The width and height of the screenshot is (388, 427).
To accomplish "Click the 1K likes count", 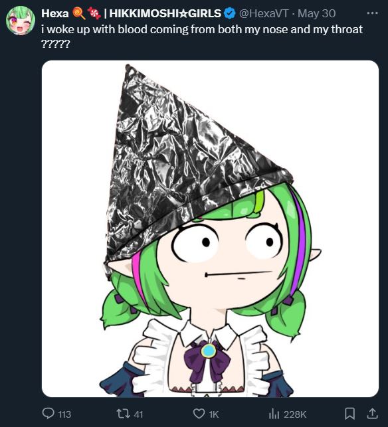I will tap(214, 414).
